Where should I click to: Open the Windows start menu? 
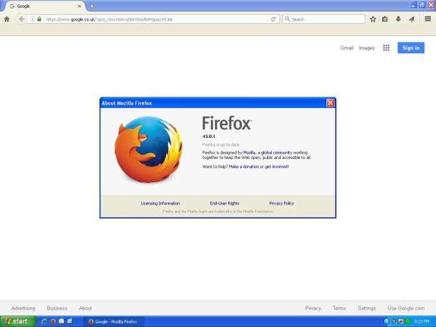click(x=18, y=321)
